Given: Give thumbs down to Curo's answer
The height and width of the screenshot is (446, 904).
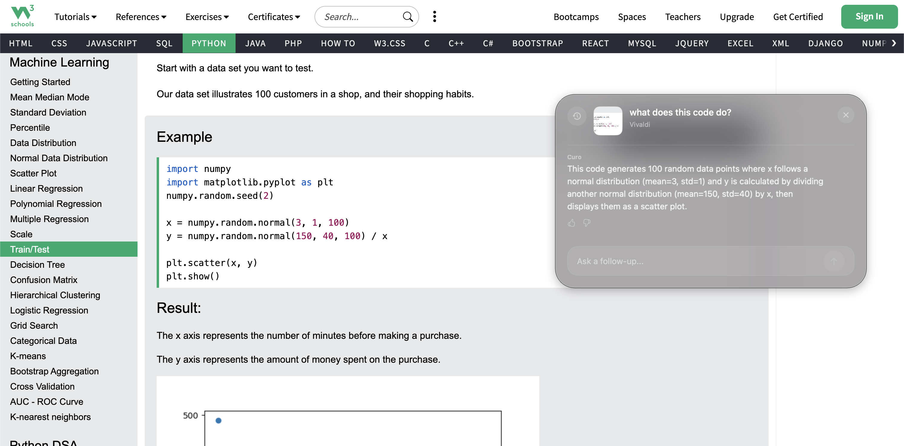Looking at the screenshot, I should pos(587,223).
